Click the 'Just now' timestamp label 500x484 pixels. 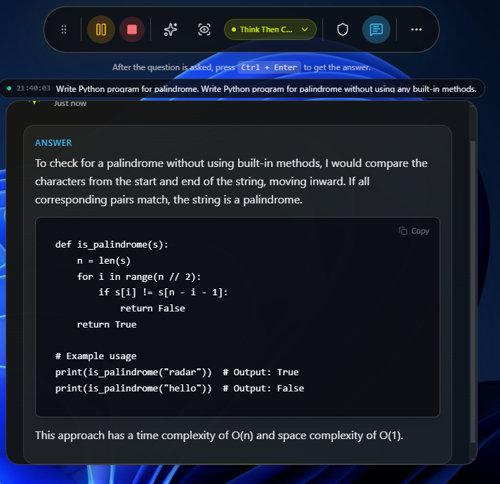pos(70,104)
